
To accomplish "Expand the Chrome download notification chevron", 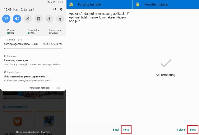I will click(24, 40).
